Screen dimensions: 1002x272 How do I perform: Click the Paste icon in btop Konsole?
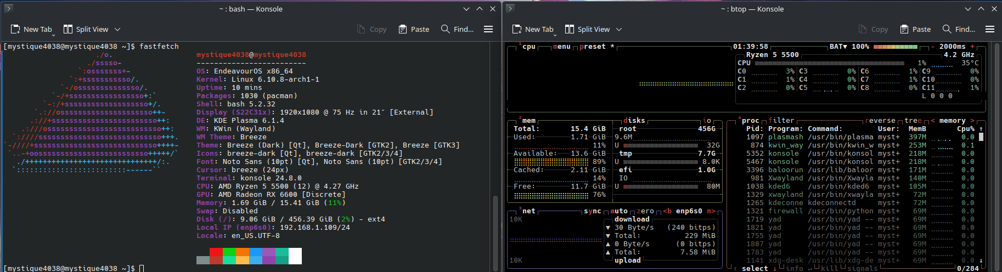click(904, 29)
